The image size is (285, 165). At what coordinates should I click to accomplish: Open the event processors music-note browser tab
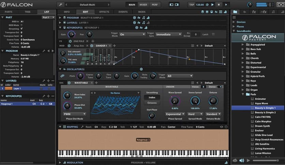click(273, 12)
